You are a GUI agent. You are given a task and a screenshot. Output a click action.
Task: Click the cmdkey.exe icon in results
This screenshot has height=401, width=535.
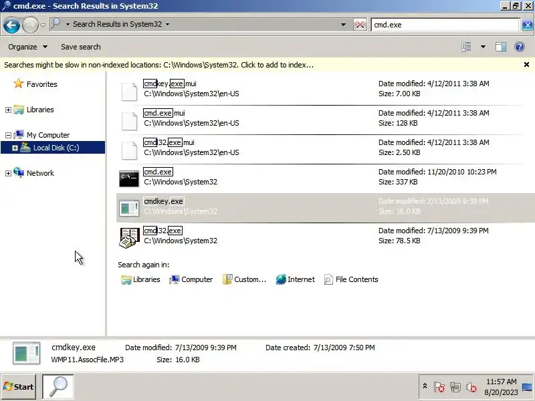pos(129,208)
